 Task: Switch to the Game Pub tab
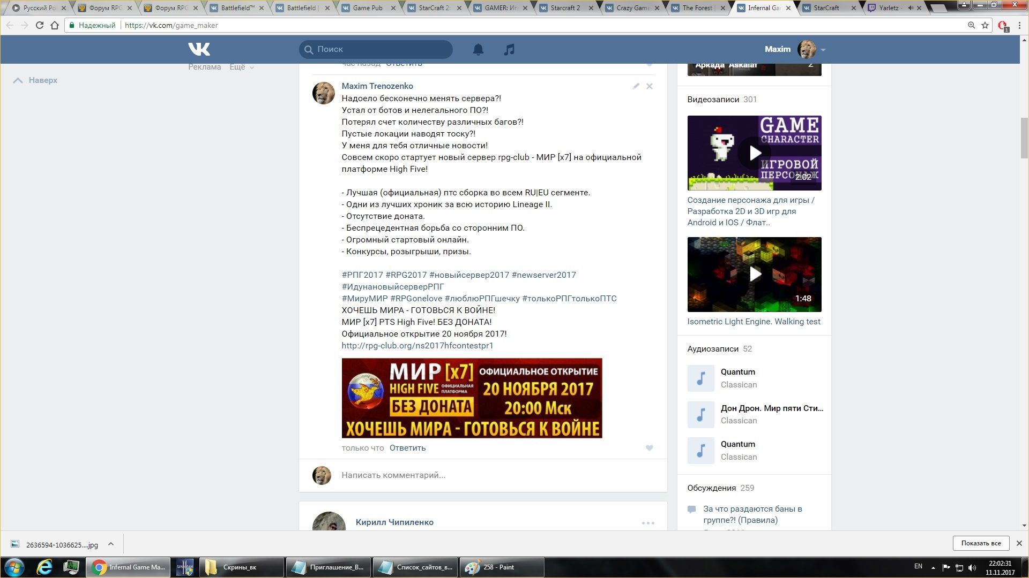367,8
